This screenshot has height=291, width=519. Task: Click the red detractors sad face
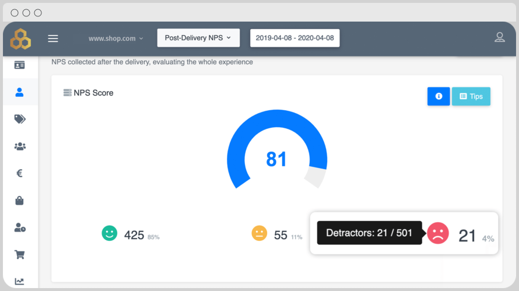tap(438, 233)
